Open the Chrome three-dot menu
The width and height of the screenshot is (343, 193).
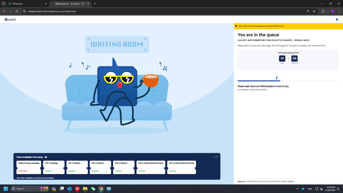coord(339,11)
